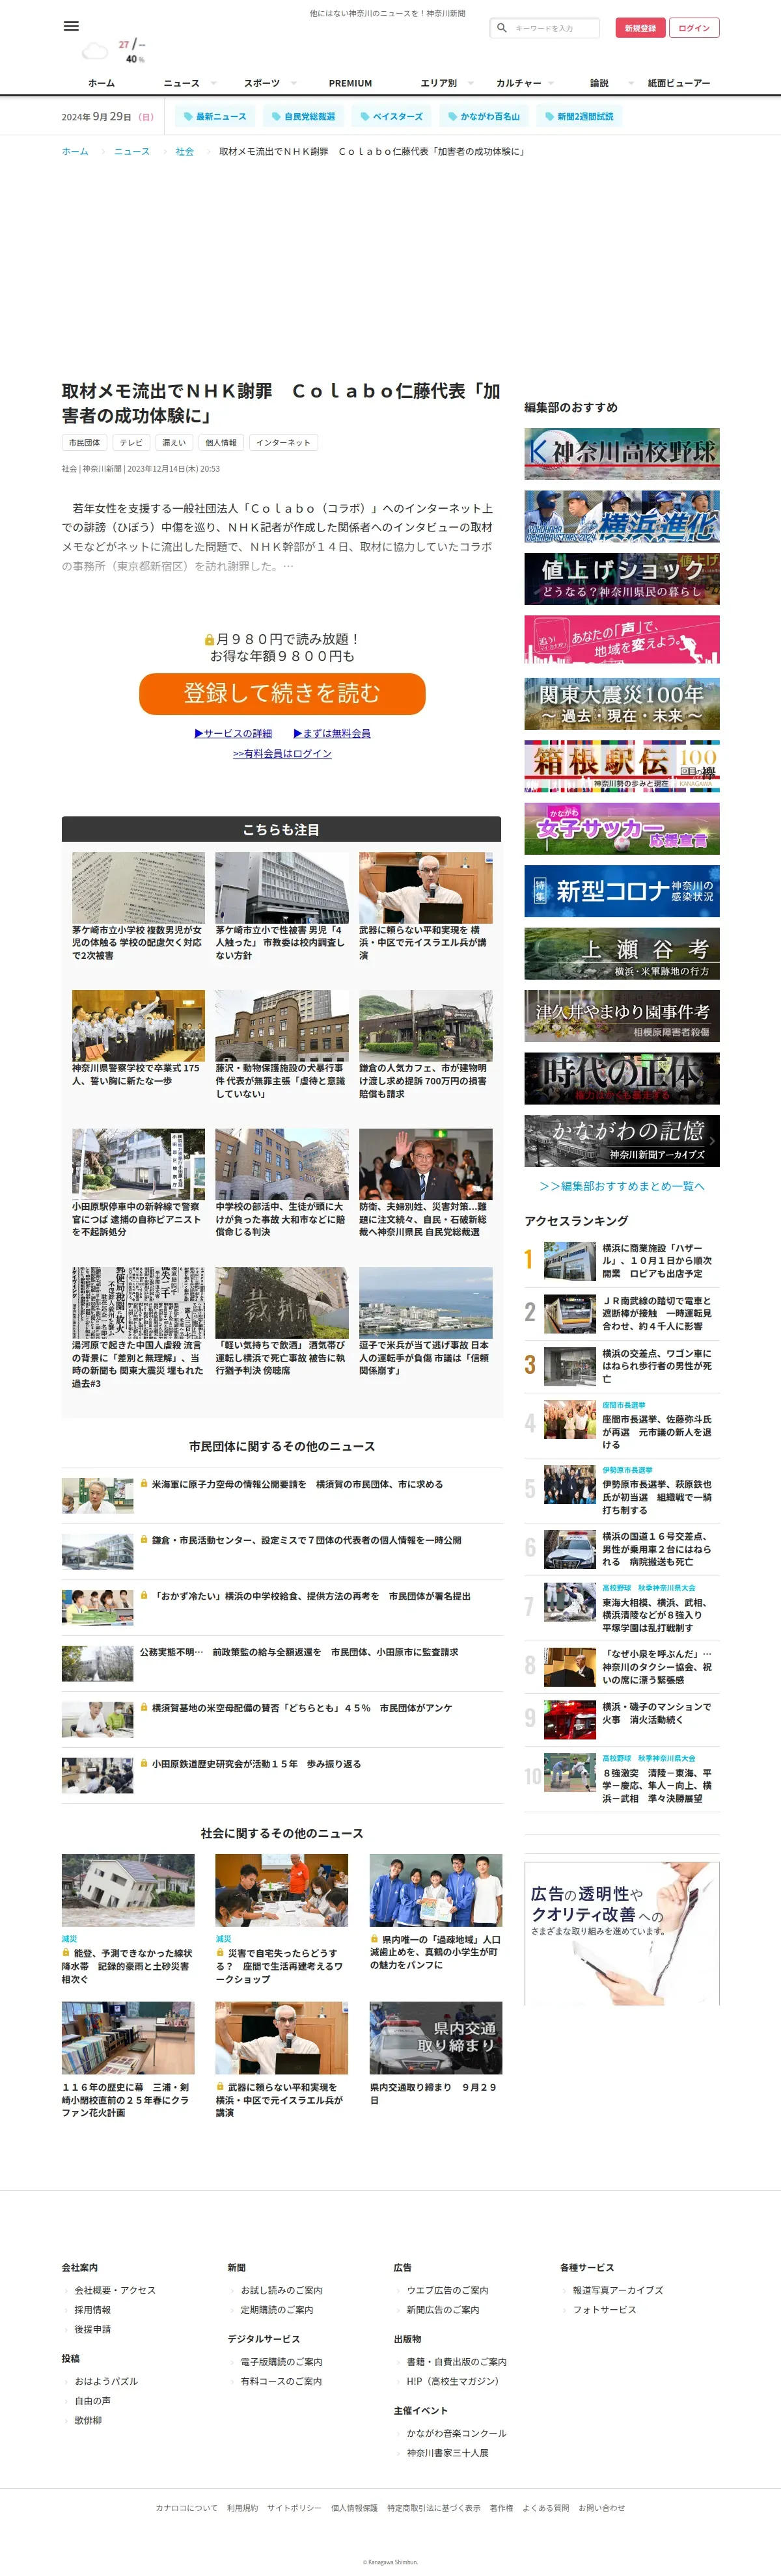Select the 個人情報 article tag
This screenshot has width=781, height=2576.
(x=221, y=442)
